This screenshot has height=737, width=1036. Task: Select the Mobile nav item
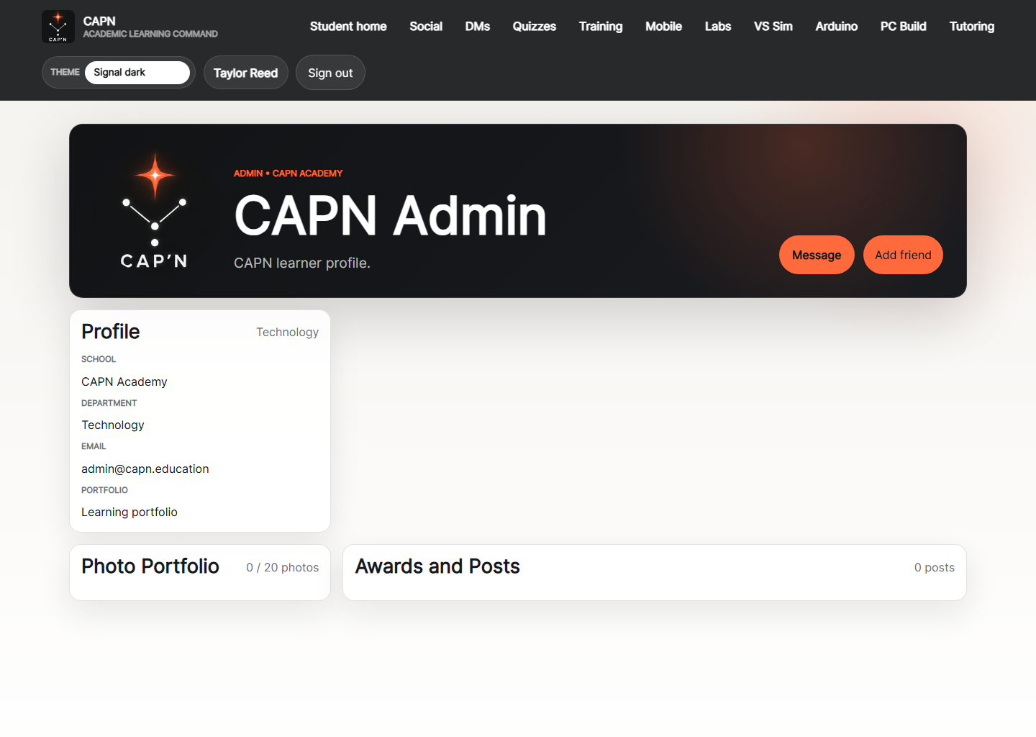tap(663, 27)
